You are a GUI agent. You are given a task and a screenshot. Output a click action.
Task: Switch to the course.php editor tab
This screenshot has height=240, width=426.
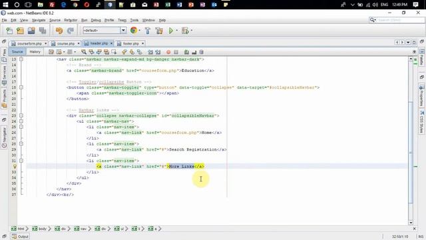point(65,43)
